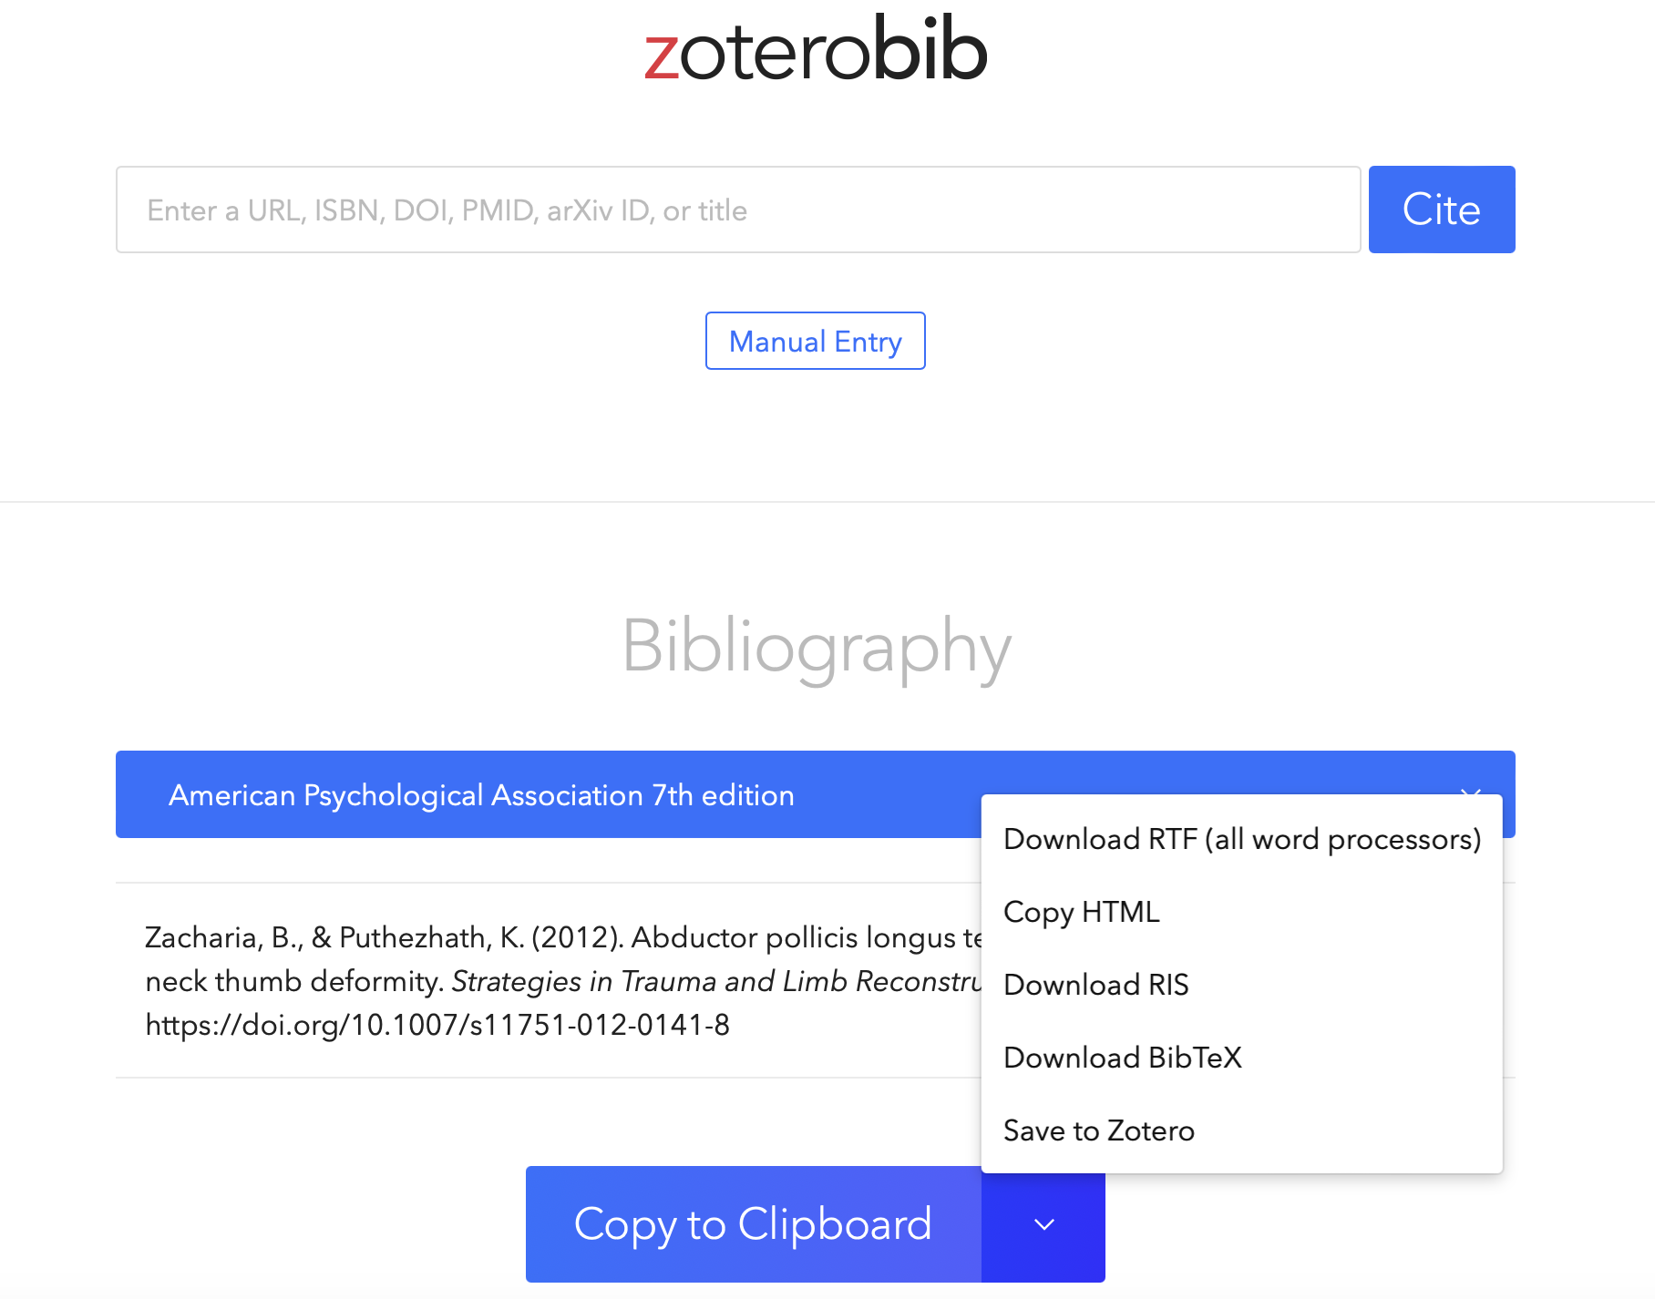Click the zoterobib logo

[816, 49]
